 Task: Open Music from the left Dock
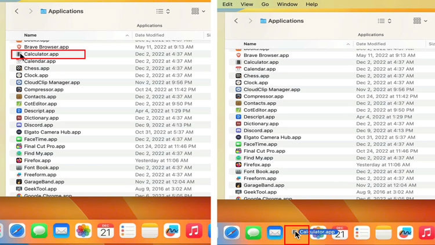194,230
